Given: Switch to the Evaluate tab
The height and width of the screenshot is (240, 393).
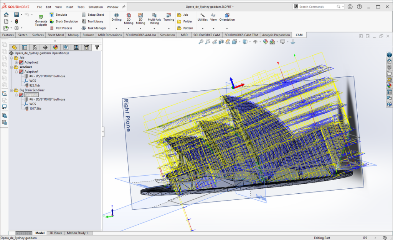Looking at the screenshot, I should click(88, 35).
